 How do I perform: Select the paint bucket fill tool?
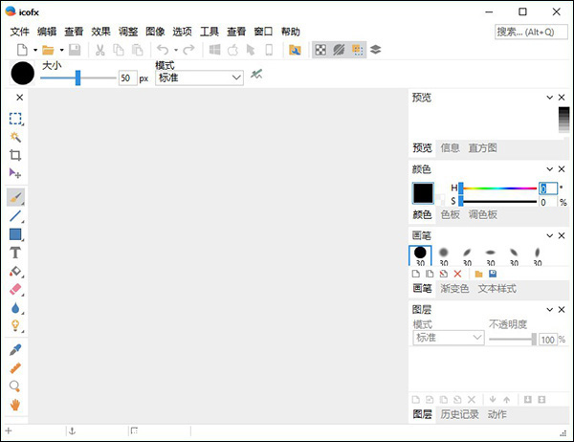[15, 272]
